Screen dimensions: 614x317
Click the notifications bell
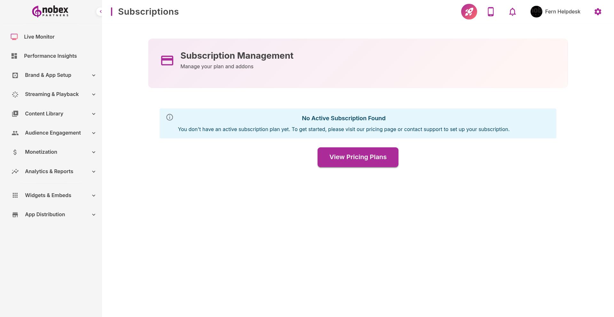click(x=512, y=11)
